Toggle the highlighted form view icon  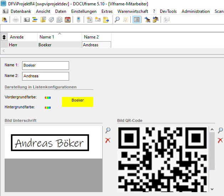(136, 20)
